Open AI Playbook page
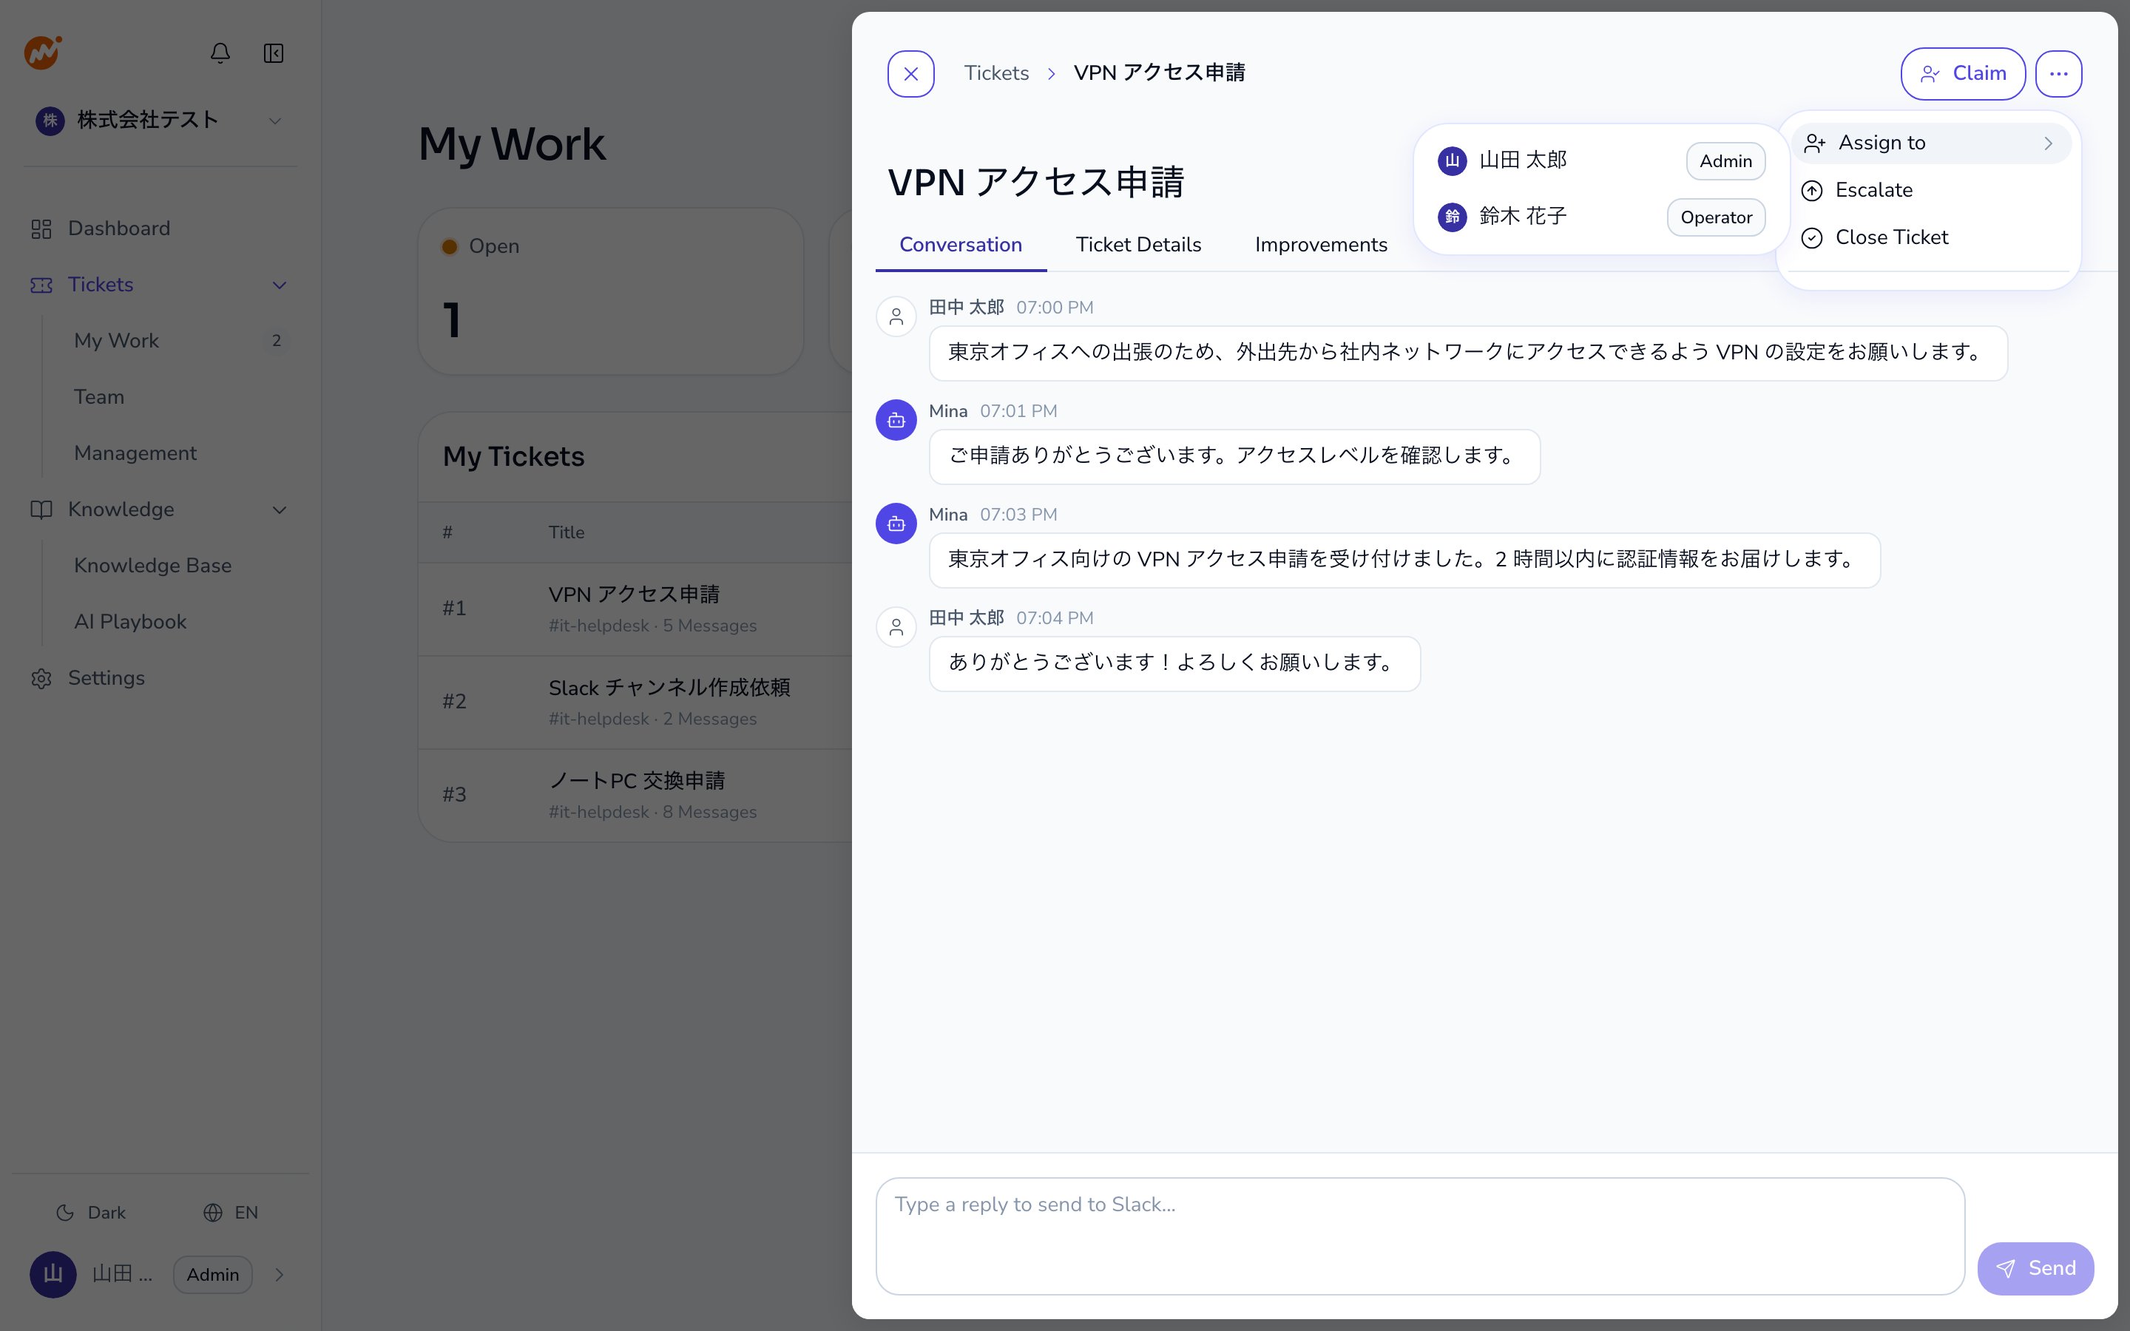The width and height of the screenshot is (2130, 1331). coord(130,621)
